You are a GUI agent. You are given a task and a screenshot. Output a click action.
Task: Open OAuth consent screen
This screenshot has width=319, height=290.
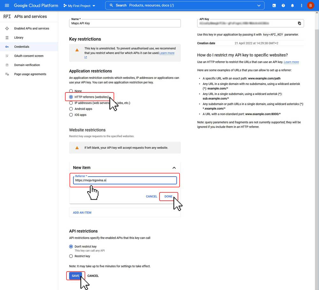tap(29, 56)
